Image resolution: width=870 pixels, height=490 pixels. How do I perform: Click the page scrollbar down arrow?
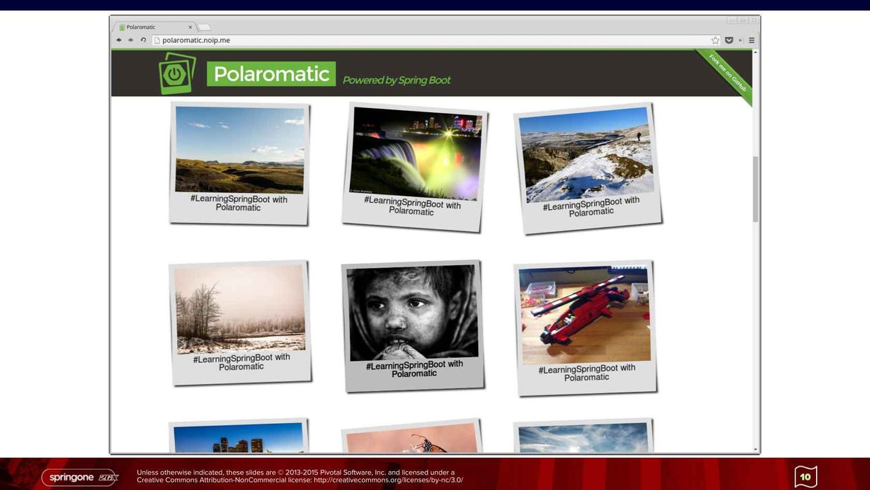[x=755, y=449]
